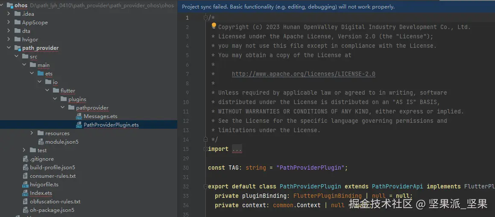
Task: Click the ohos project module icon
Action: click(10, 6)
